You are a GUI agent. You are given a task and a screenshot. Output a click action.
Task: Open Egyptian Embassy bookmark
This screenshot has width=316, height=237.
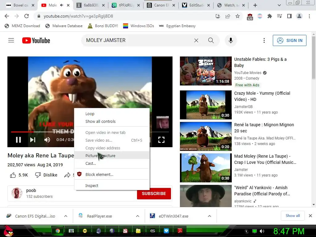pyautogui.click(x=177, y=26)
